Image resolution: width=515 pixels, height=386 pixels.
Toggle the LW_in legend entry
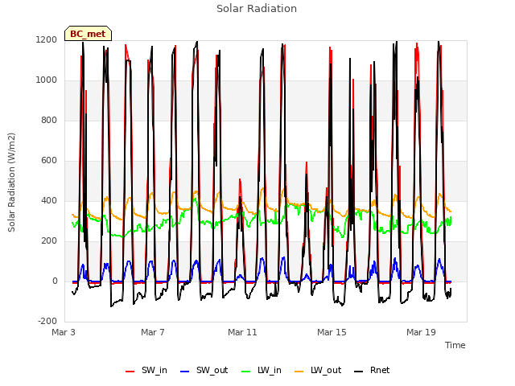click(x=262, y=371)
